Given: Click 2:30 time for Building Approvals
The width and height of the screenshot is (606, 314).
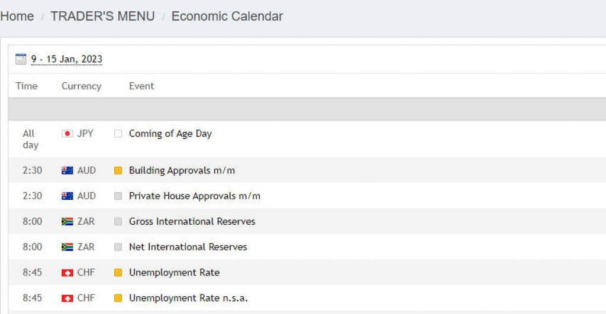Looking at the screenshot, I should click(x=33, y=170).
